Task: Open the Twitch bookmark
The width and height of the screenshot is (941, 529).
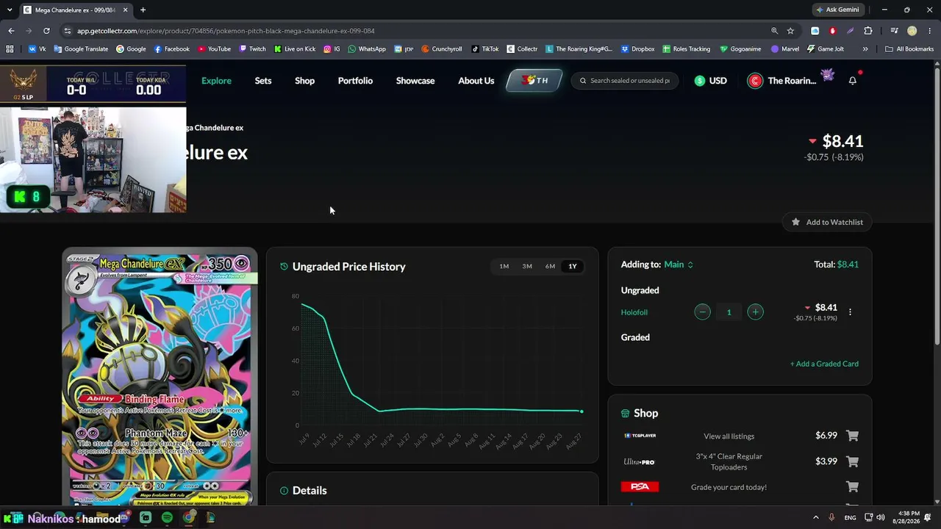Action: (251, 49)
